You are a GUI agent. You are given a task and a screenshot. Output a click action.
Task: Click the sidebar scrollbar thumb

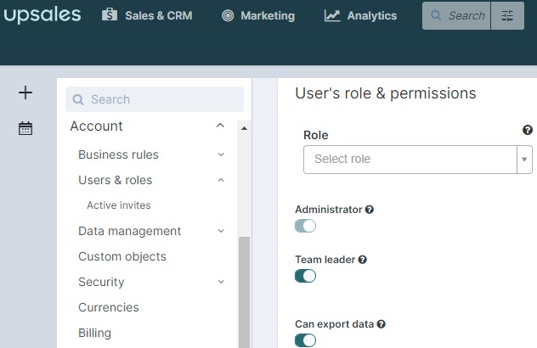click(x=244, y=291)
